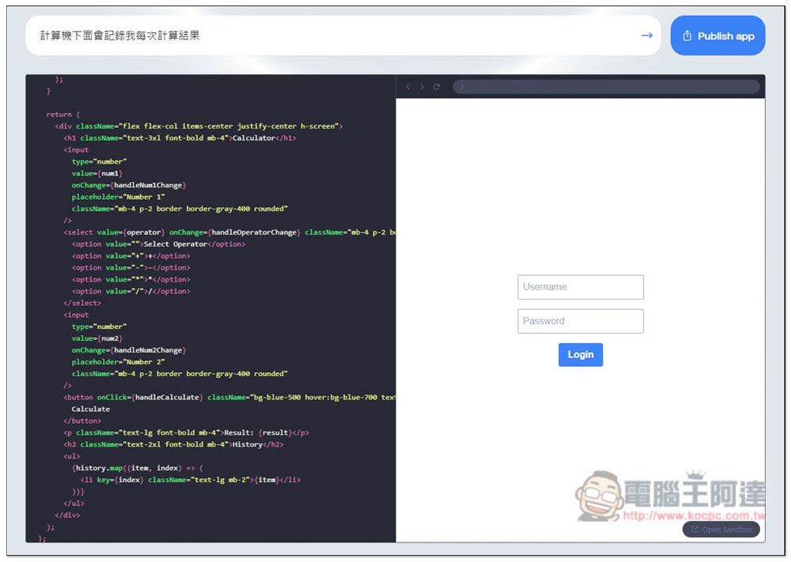Click the Login button
The width and height of the screenshot is (791, 562).
pyautogui.click(x=580, y=355)
